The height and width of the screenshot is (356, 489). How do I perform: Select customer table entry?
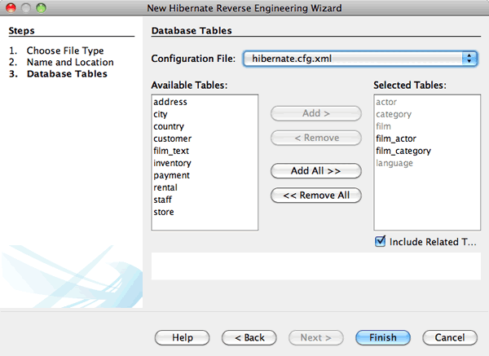point(173,139)
